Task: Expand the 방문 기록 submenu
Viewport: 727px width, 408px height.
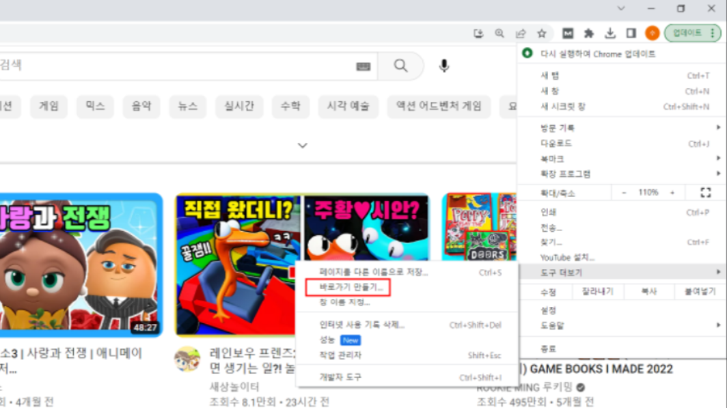Action: click(621, 128)
